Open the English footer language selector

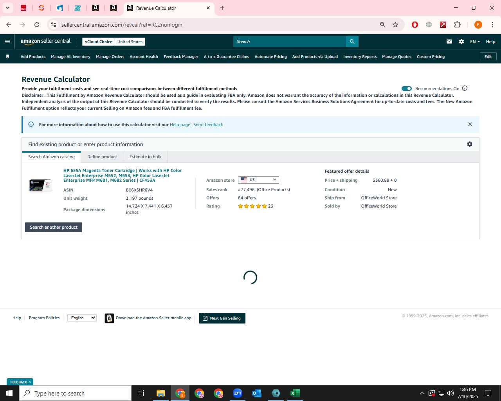point(82,318)
